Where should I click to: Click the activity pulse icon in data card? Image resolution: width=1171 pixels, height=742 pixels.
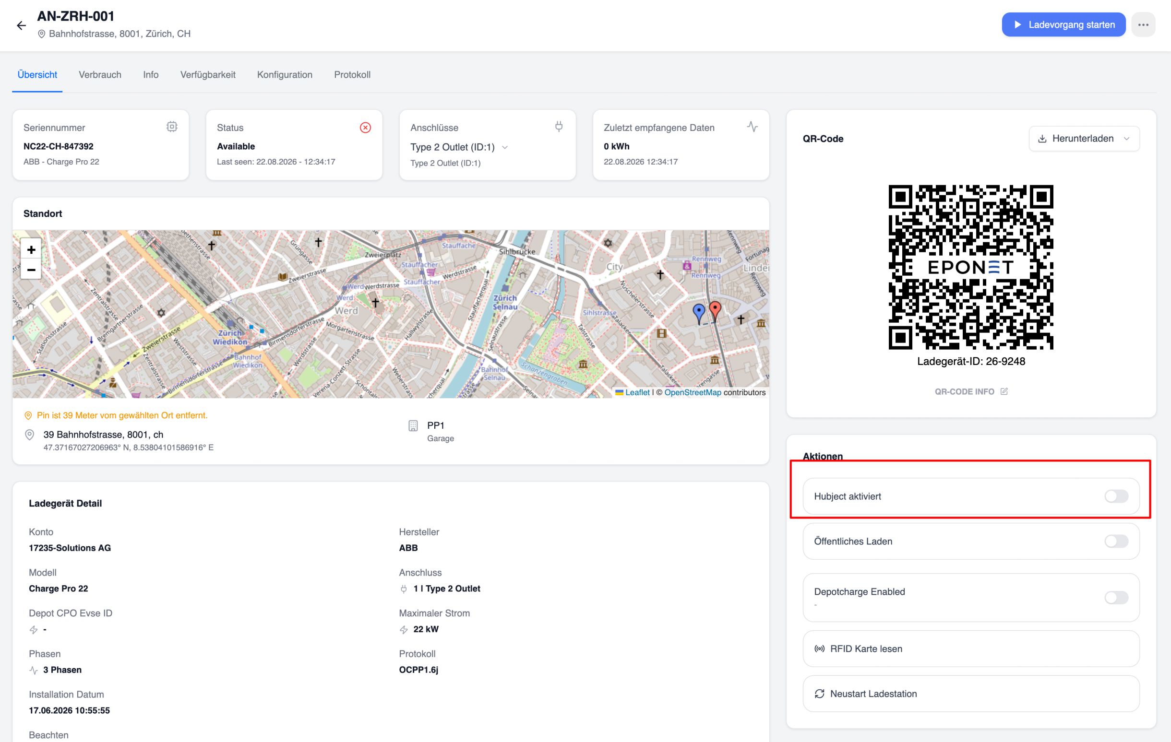753,127
